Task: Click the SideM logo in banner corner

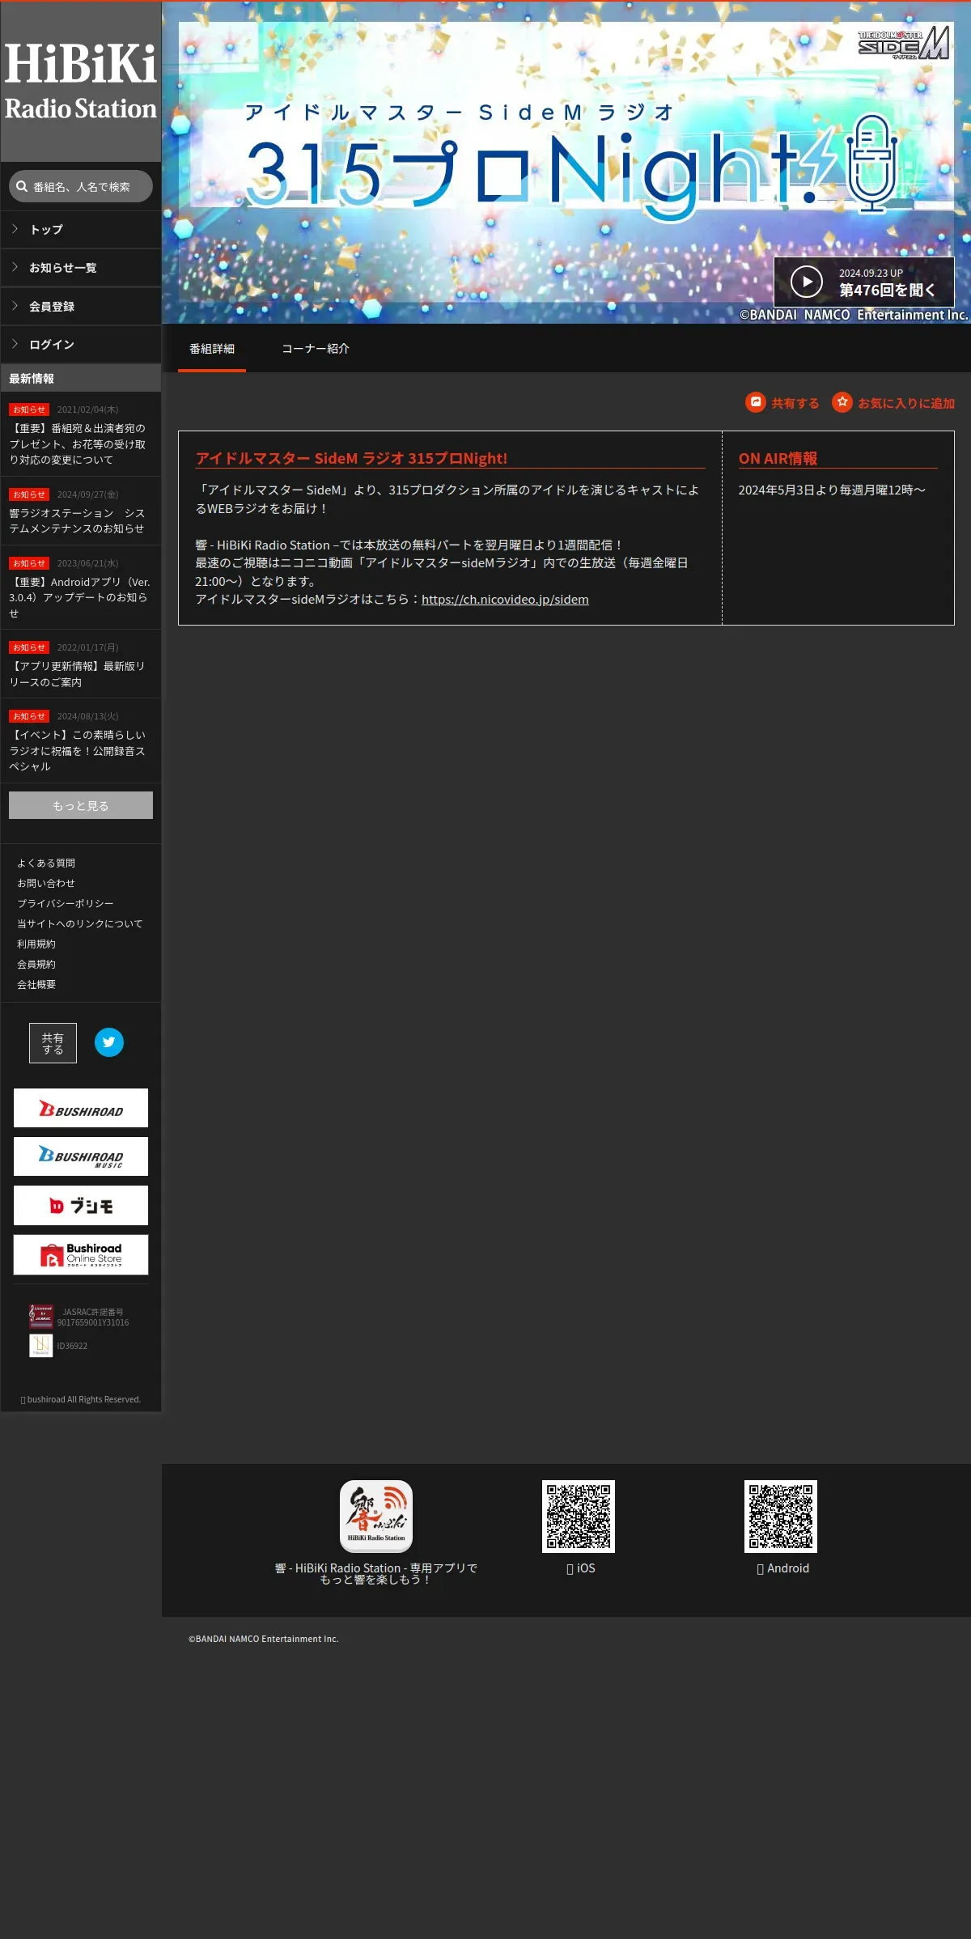Action: click(x=904, y=43)
